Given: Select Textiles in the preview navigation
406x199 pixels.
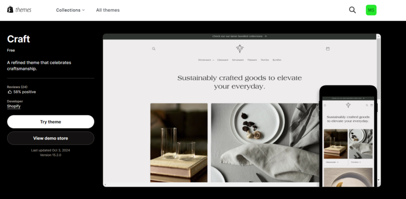Looking at the screenshot, I should coord(265,60).
